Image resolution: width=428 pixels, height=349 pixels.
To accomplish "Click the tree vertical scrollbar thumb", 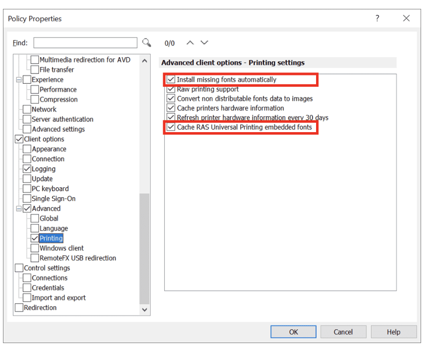I will [x=144, y=246].
